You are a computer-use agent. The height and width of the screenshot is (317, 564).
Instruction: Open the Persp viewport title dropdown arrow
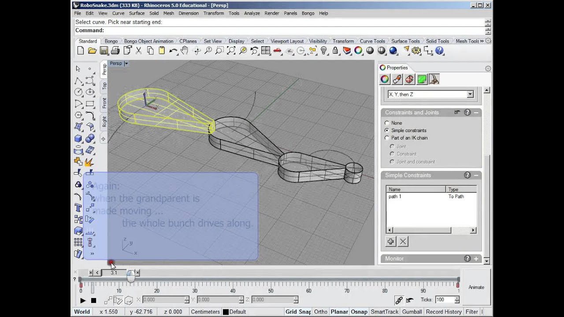point(126,63)
